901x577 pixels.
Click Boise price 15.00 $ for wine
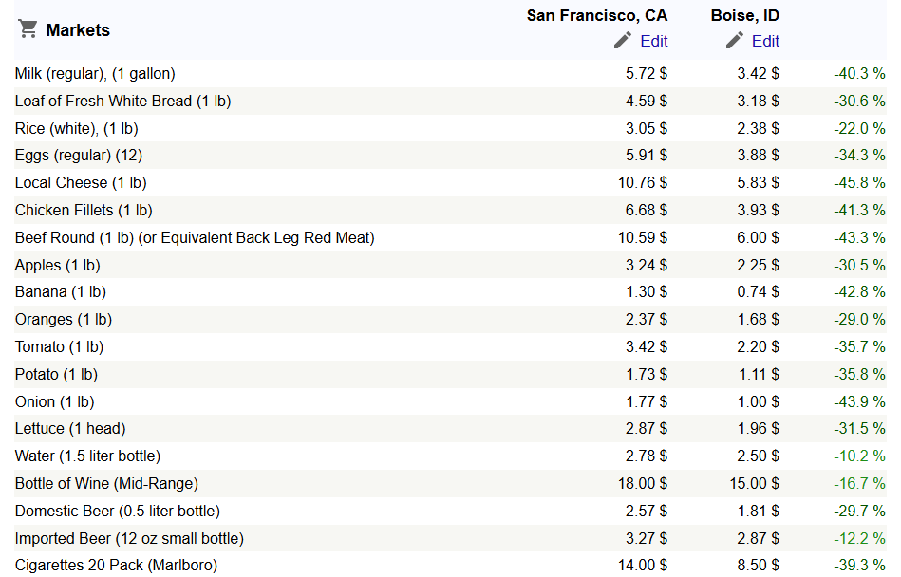(x=755, y=483)
